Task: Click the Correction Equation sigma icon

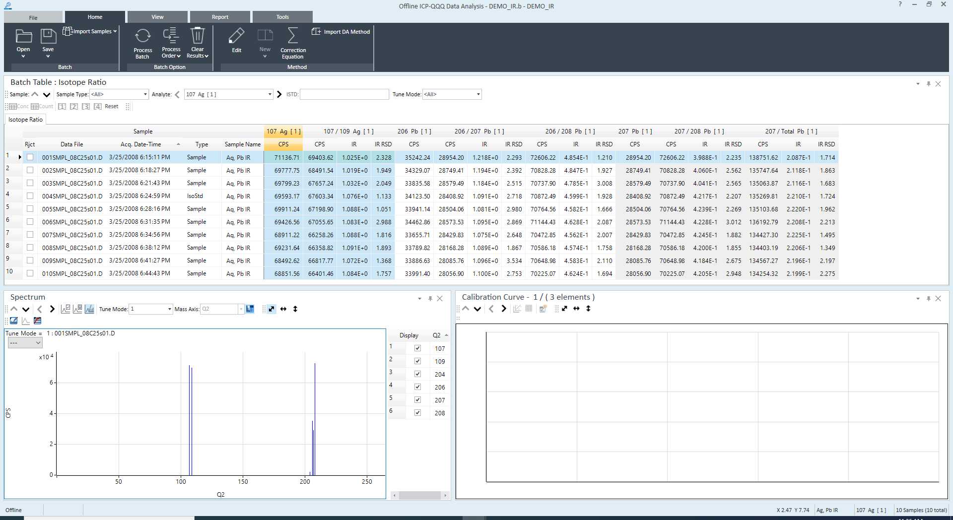Action: (293, 36)
